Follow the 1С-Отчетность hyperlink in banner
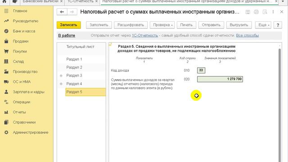 (x=145, y=36)
